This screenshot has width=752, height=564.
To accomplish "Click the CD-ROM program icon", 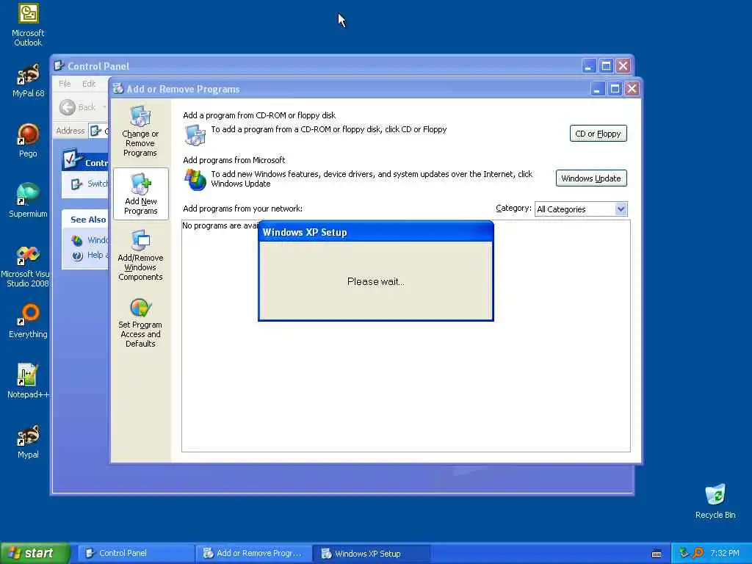I will pos(195,134).
